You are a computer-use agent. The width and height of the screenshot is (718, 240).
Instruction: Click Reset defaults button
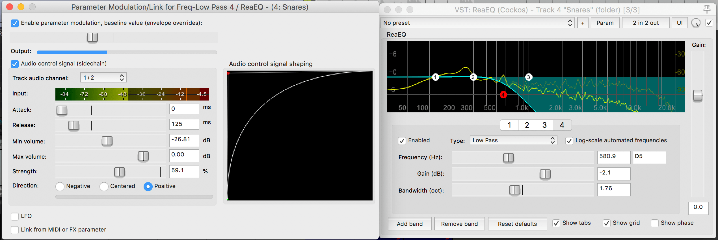(x=517, y=224)
